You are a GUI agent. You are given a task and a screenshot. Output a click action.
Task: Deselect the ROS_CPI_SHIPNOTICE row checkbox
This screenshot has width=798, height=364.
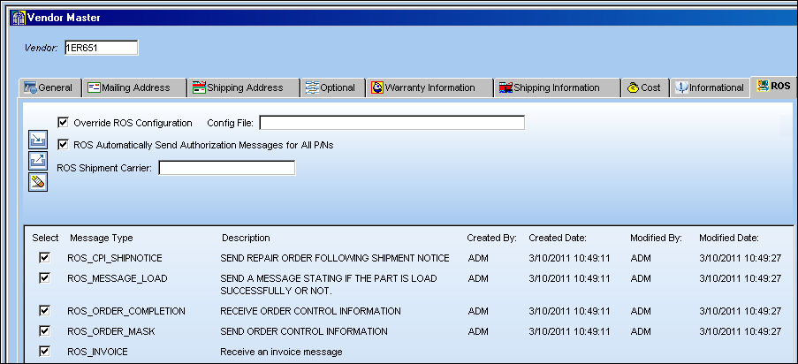pos(44,258)
